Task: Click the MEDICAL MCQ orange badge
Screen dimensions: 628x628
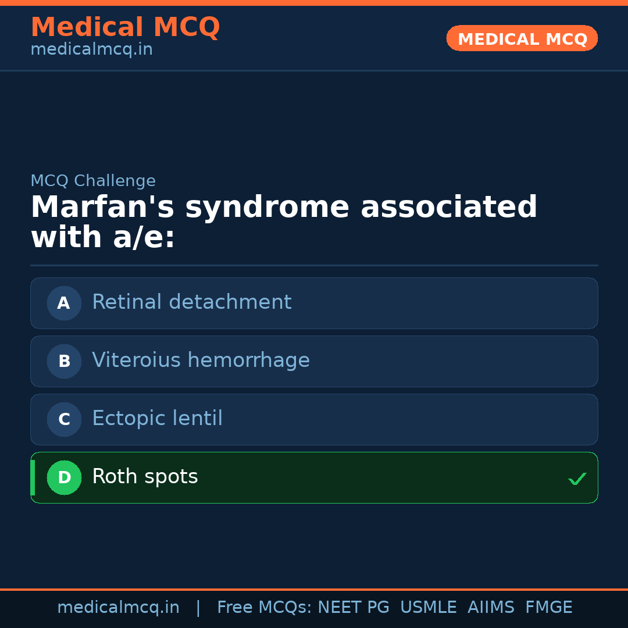Action: coord(522,38)
